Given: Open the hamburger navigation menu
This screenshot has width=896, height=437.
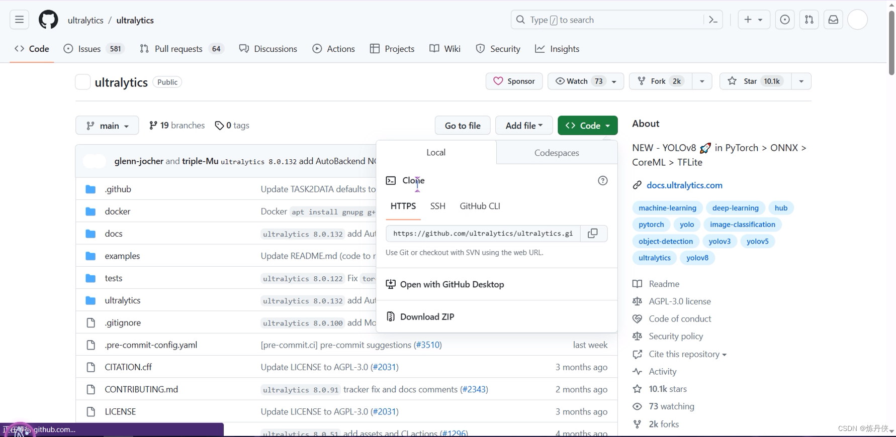Looking at the screenshot, I should coord(19,20).
